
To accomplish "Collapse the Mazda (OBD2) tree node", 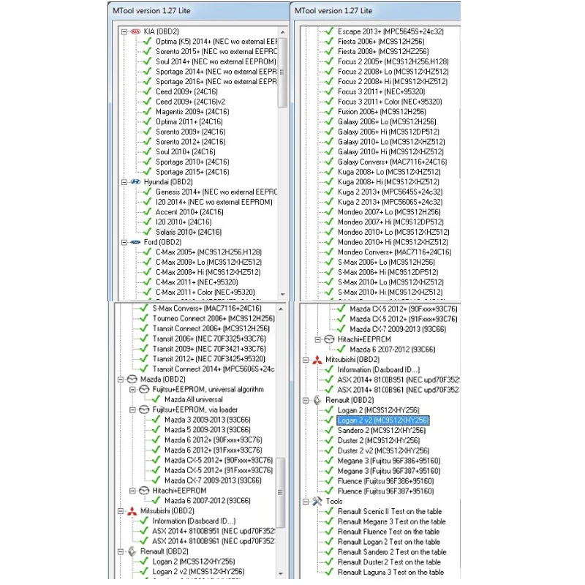I will click(x=121, y=380).
